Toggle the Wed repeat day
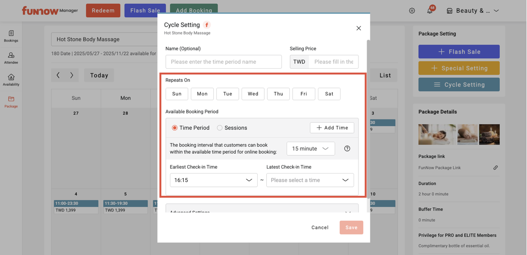527x255 pixels. (x=253, y=94)
